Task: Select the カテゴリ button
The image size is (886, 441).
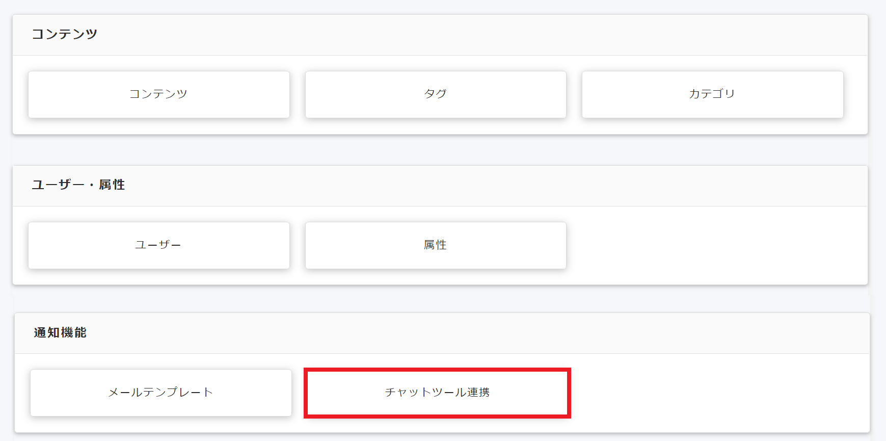Action: coord(712,94)
